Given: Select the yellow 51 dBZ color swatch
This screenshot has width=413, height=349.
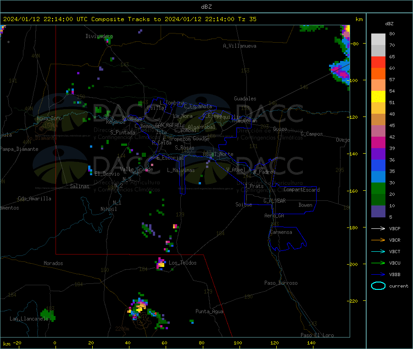Looking at the screenshot, I should click(x=378, y=97).
